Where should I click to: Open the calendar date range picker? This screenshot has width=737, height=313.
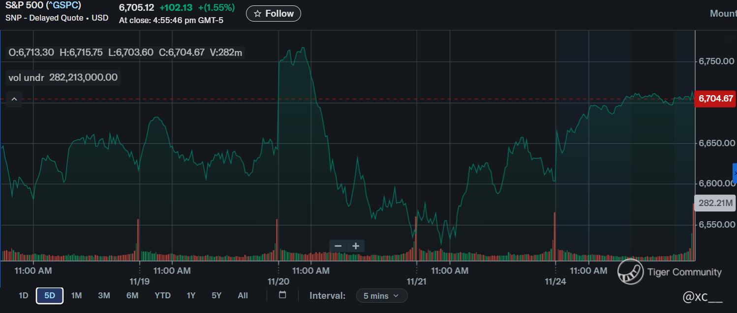click(x=282, y=295)
